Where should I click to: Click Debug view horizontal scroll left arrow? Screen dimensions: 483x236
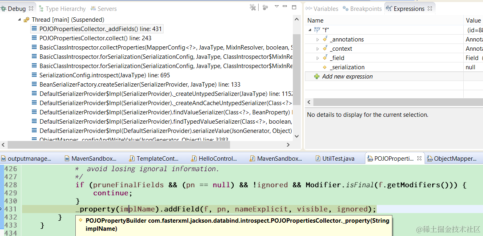pos(3,145)
